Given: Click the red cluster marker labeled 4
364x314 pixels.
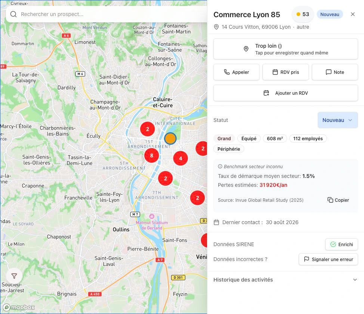Looking at the screenshot, I should click(x=181, y=158).
